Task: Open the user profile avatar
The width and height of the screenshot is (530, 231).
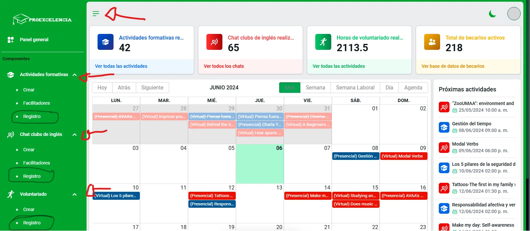Action: tap(514, 14)
